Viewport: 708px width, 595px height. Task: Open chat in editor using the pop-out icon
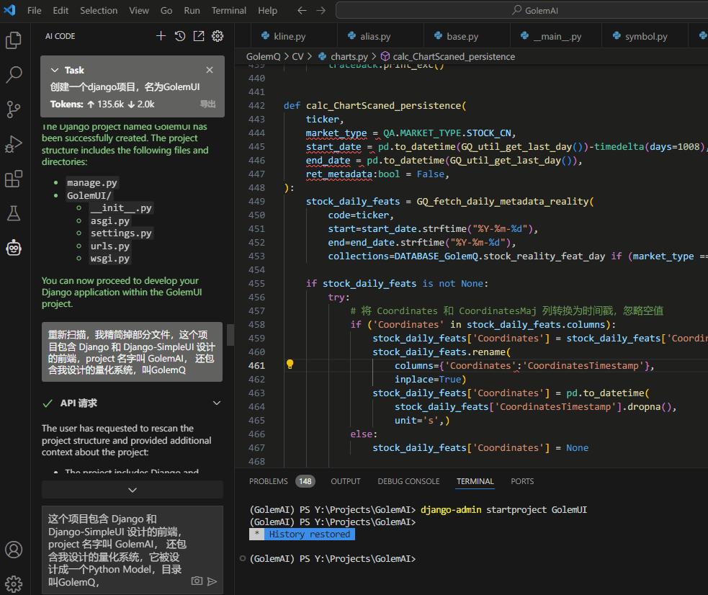pyautogui.click(x=199, y=35)
